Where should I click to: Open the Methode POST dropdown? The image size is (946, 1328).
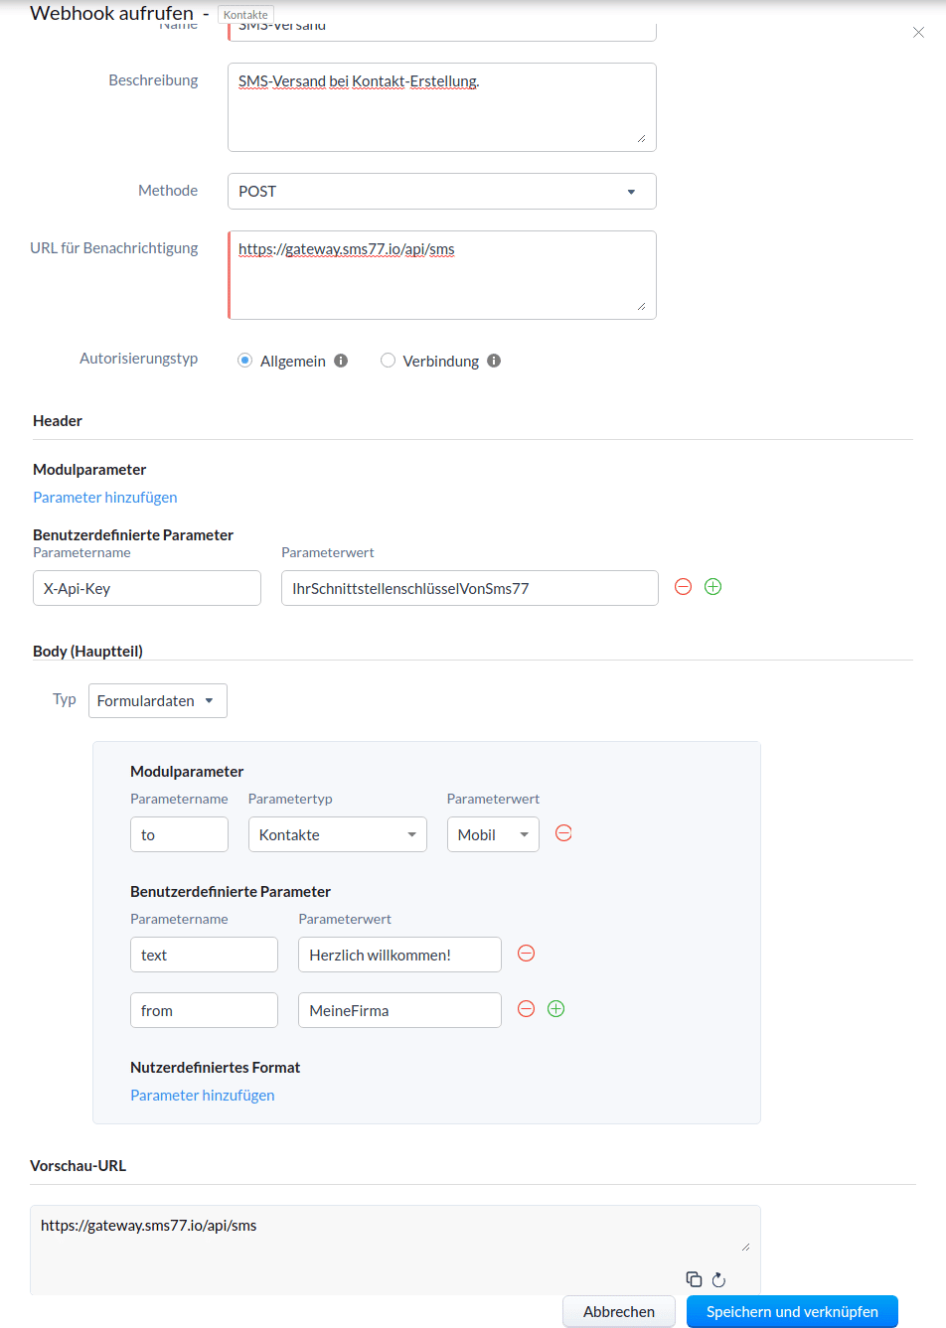441,192
